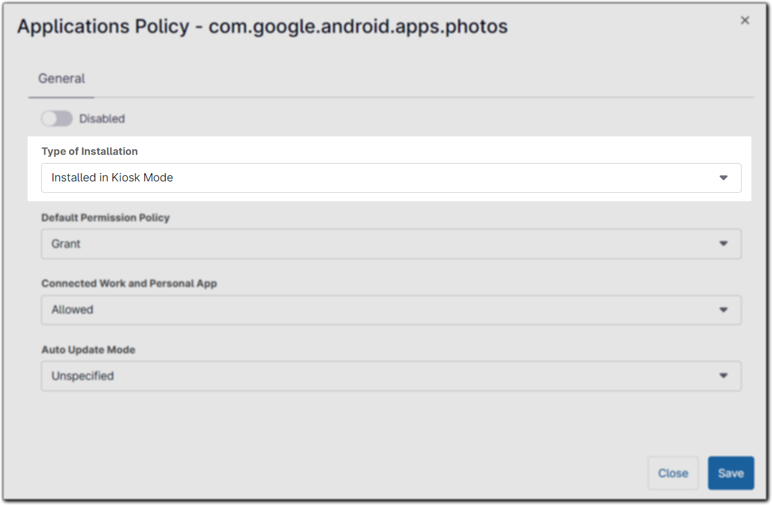Click the Connected Work and Personal App arrow
Viewport: 772px width, 505px height.
(723, 310)
